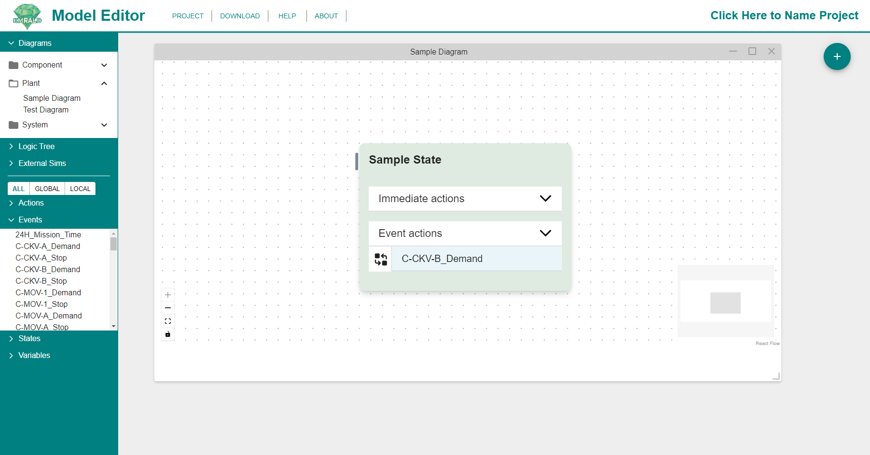Viewport: 870px width, 455px height.
Task: Click the fit view control
Action: 168,321
